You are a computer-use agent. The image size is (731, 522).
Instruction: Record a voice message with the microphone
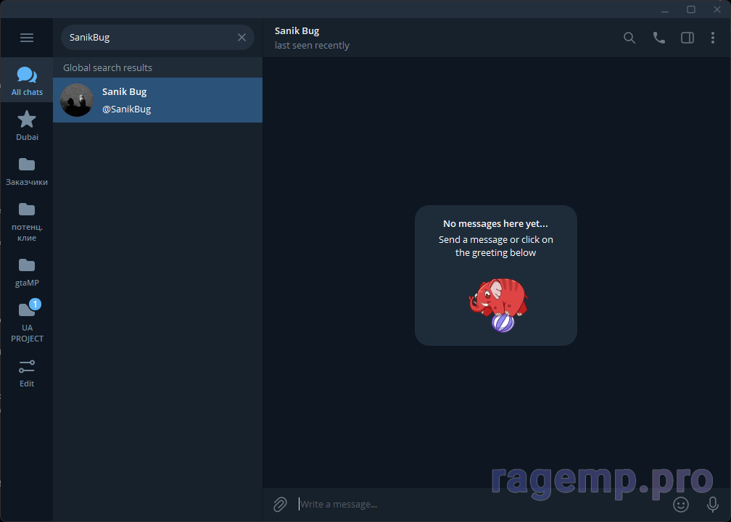click(712, 505)
